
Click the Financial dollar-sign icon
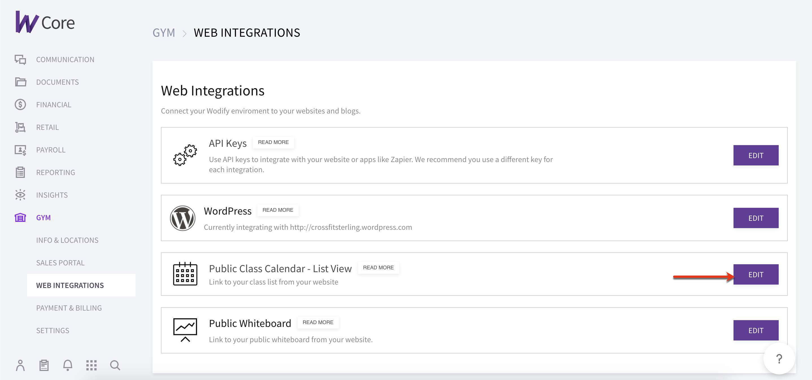(21, 105)
